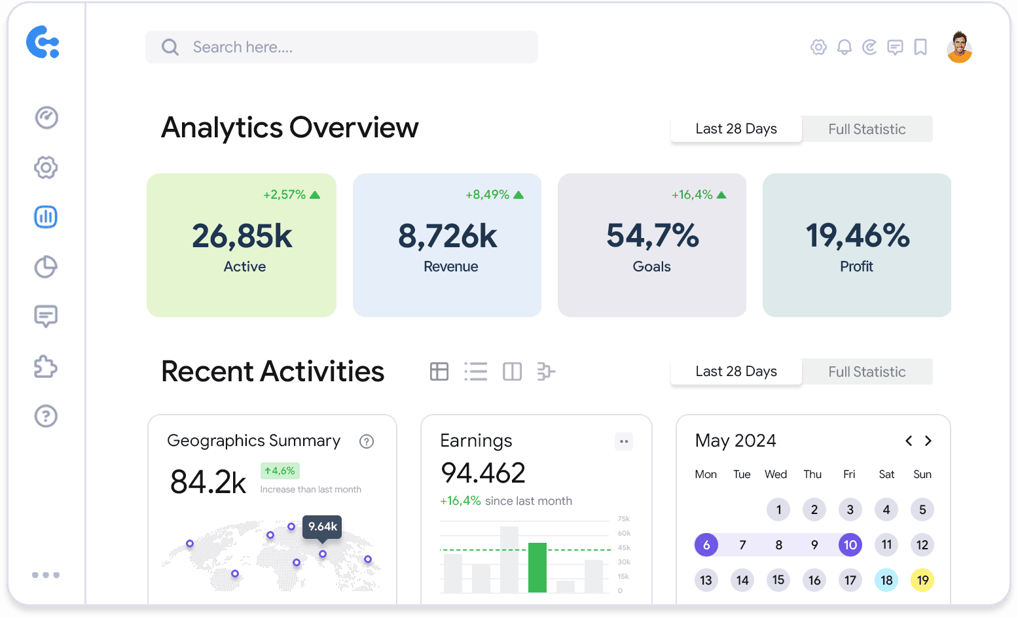This screenshot has height=618, width=1018.
Task: Open the Earnings card options menu
Action: click(x=623, y=441)
